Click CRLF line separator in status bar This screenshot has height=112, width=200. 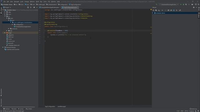click(182, 111)
